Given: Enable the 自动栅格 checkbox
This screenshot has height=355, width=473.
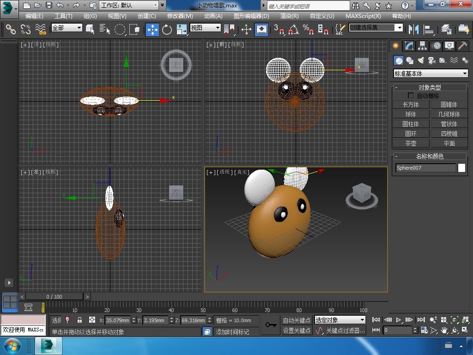Looking at the screenshot, I should pyautogui.click(x=411, y=96).
